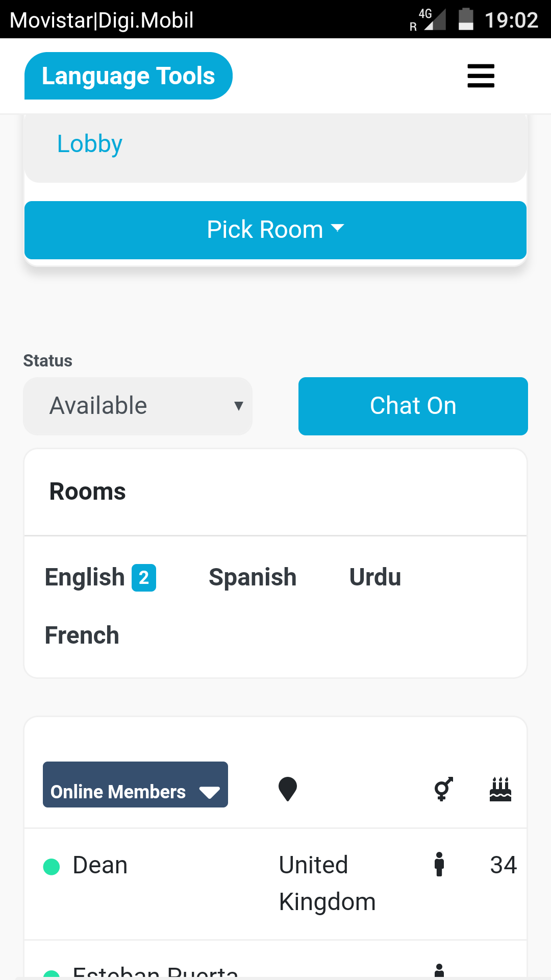Click the English room count badge
The width and height of the screenshot is (551, 980).
point(144,578)
